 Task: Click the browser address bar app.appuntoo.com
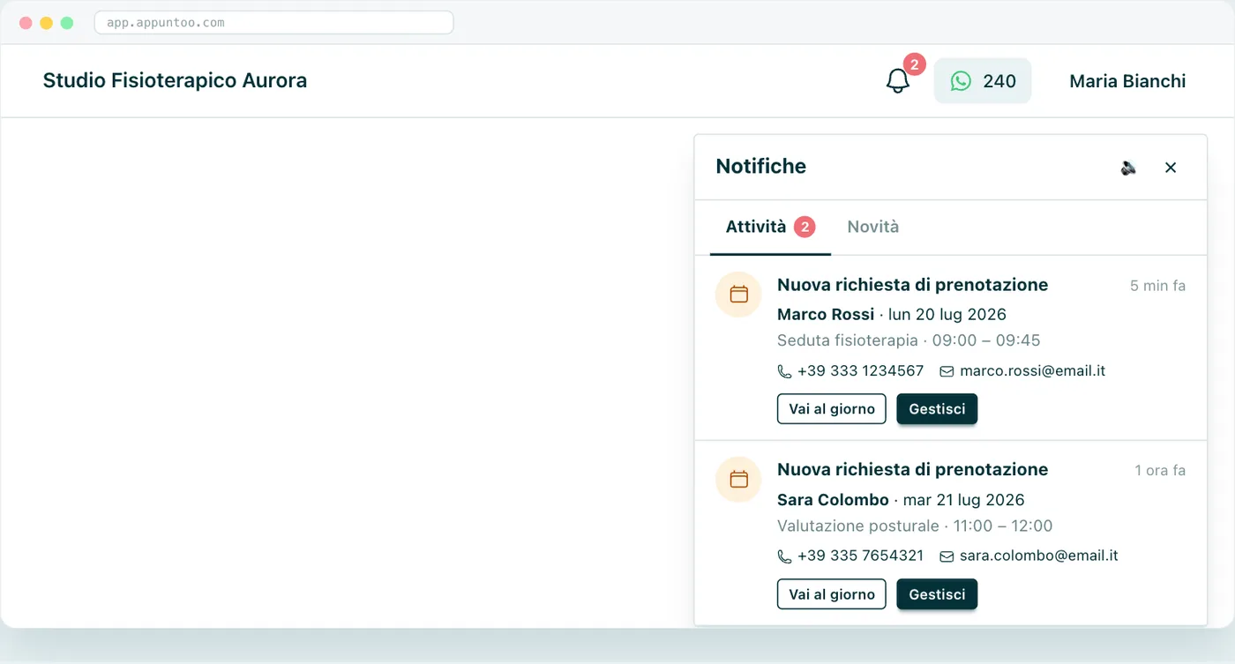coord(273,22)
